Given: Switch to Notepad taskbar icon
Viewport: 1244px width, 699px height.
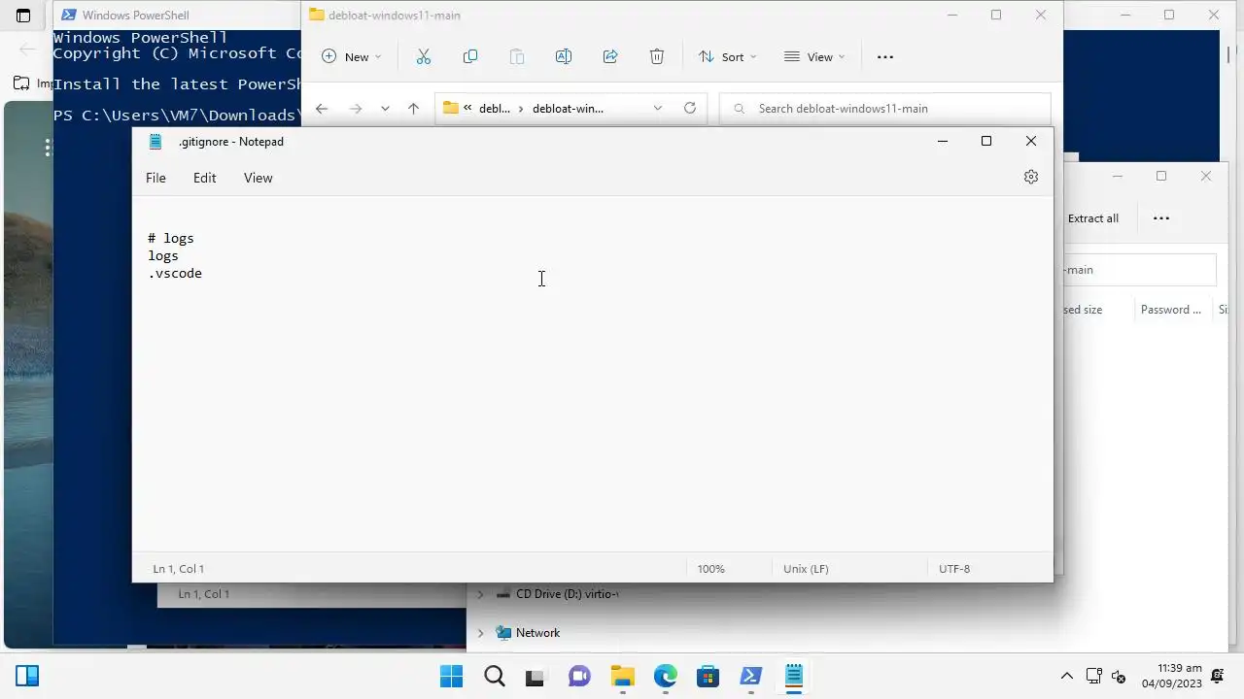Looking at the screenshot, I should coord(793,676).
